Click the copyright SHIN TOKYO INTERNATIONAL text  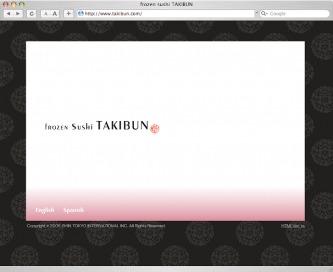(96, 226)
